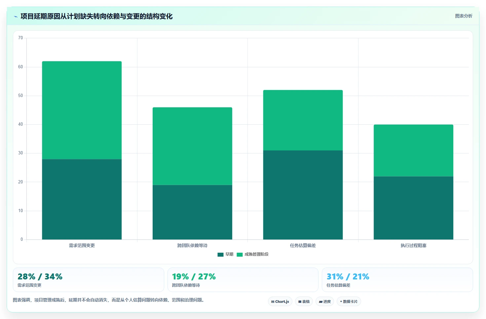
Task: Click the 执行过程阻塞 x-axis label
Action: 413,245
